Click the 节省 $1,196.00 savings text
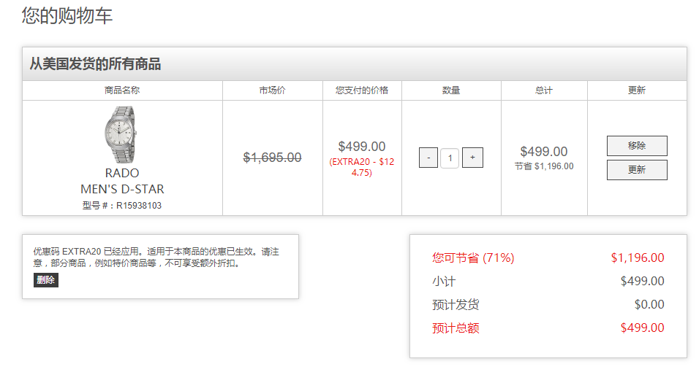The height and width of the screenshot is (391, 699). pos(544,166)
